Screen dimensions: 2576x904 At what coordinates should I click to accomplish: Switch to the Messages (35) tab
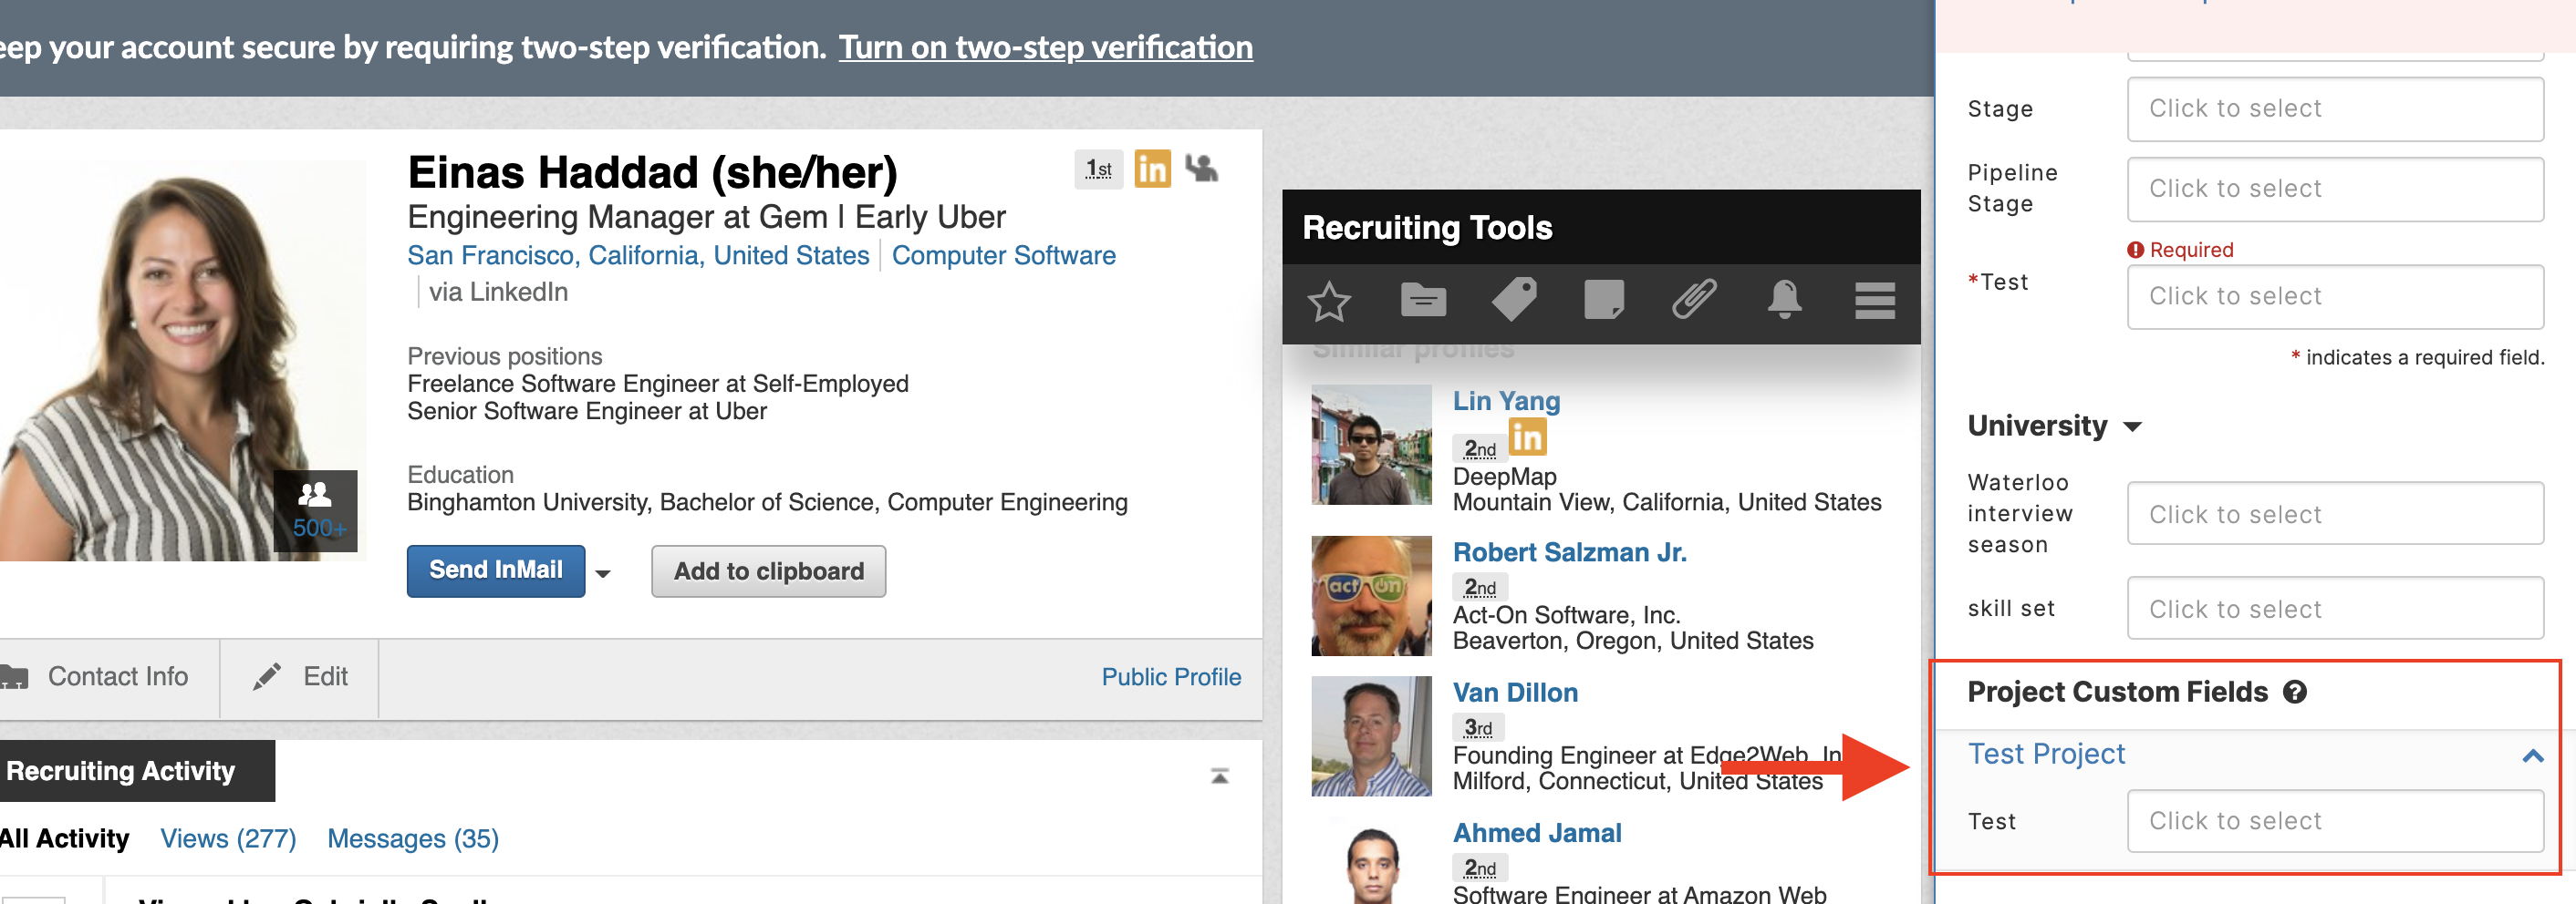click(x=413, y=838)
